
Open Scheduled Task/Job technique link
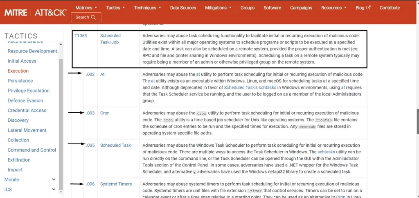click(x=110, y=39)
